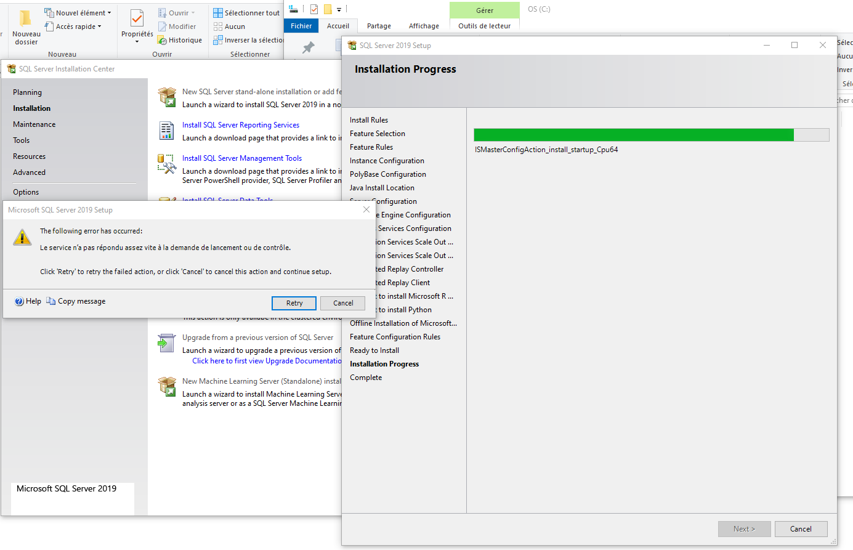Select Maintenance in Installation Center sidebar
853x550 pixels.
click(34, 124)
